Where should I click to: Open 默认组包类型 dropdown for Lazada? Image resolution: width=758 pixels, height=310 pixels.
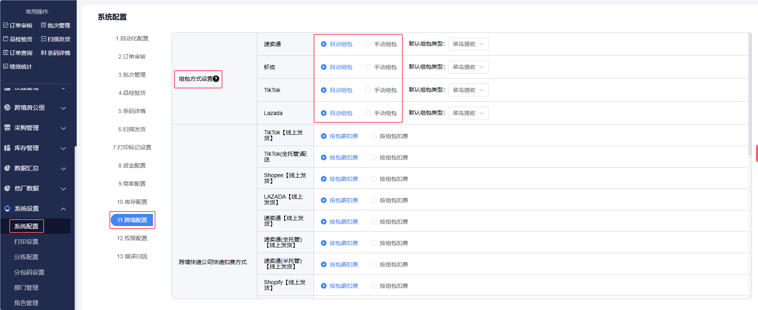[468, 113]
